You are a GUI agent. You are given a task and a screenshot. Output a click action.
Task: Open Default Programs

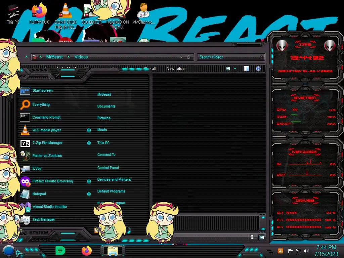point(111,191)
